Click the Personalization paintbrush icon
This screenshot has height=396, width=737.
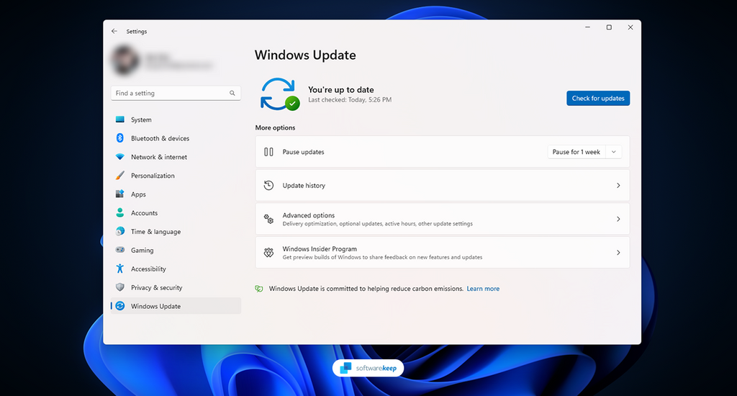click(x=120, y=176)
